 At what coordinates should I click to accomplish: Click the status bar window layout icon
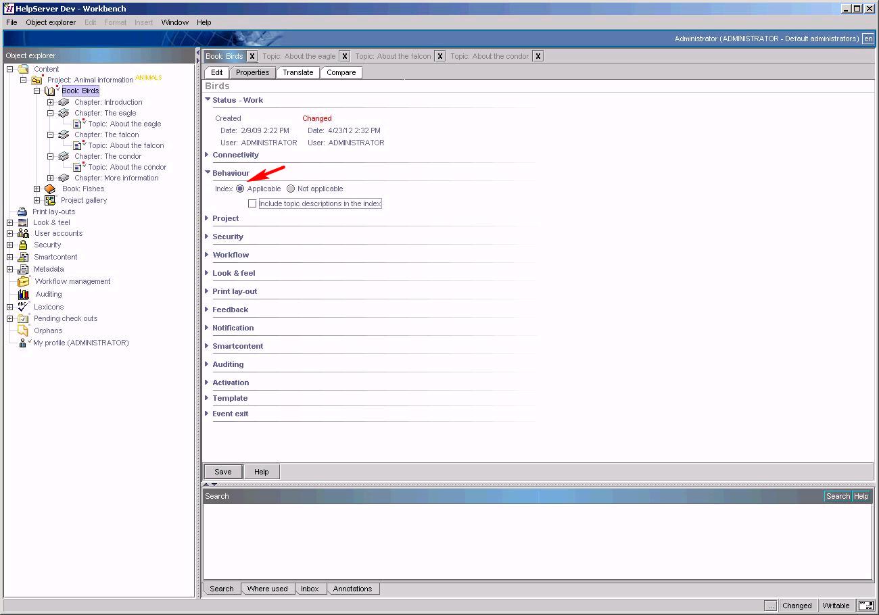(x=865, y=606)
